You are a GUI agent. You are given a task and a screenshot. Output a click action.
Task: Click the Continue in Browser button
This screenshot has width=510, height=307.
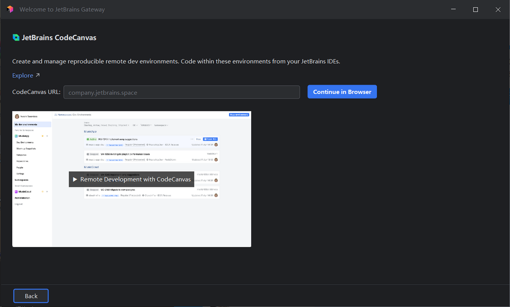(342, 91)
